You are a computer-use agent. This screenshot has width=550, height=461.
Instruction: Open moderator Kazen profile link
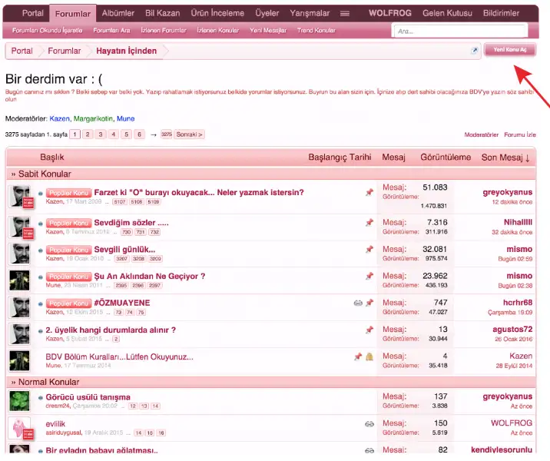click(60, 118)
